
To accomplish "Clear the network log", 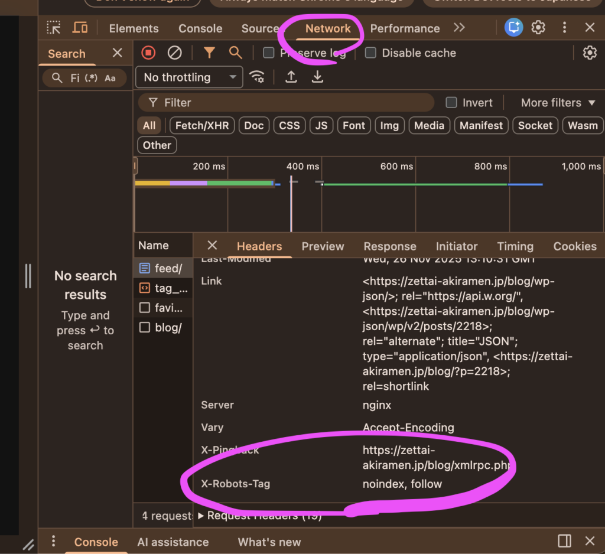I will (x=174, y=53).
